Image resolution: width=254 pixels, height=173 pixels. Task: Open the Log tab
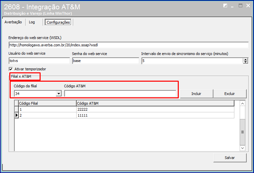pyautogui.click(x=32, y=22)
